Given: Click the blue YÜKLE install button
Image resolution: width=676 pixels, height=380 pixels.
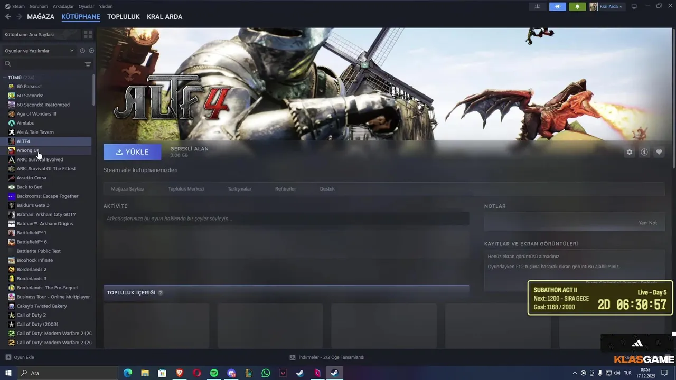Looking at the screenshot, I should (133, 152).
